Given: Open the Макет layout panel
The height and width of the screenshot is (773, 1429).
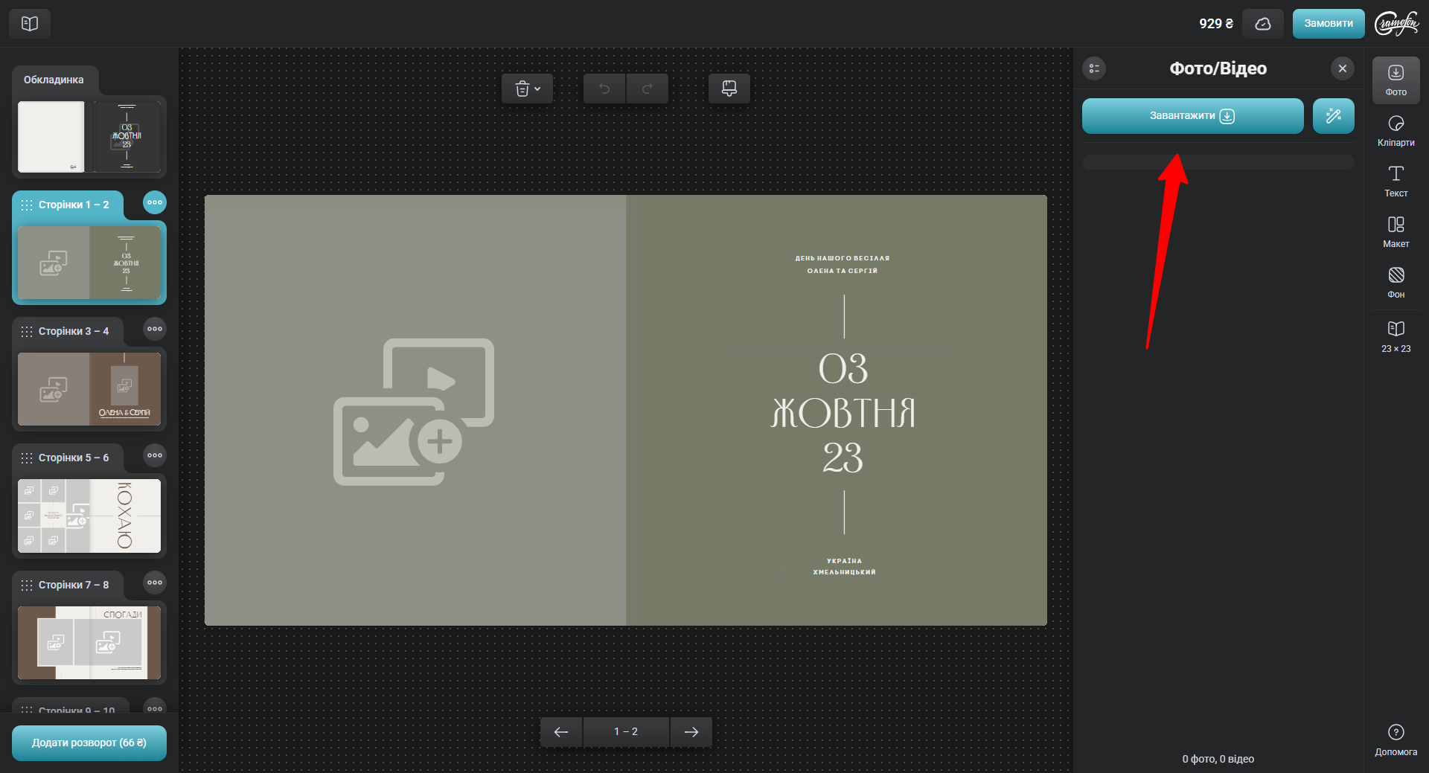Looking at the screenshot, I should [x=1396, y=232].
